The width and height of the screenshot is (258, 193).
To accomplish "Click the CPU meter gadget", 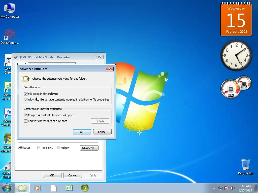I will [x=230, y=89].
